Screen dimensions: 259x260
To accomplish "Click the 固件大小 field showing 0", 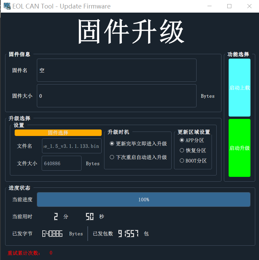I will coord(117,96).
